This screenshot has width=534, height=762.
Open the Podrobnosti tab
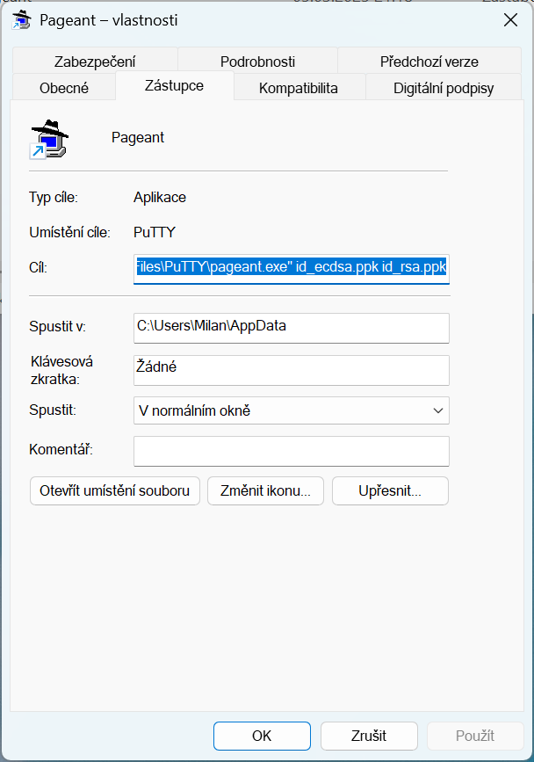pos(257,62)
